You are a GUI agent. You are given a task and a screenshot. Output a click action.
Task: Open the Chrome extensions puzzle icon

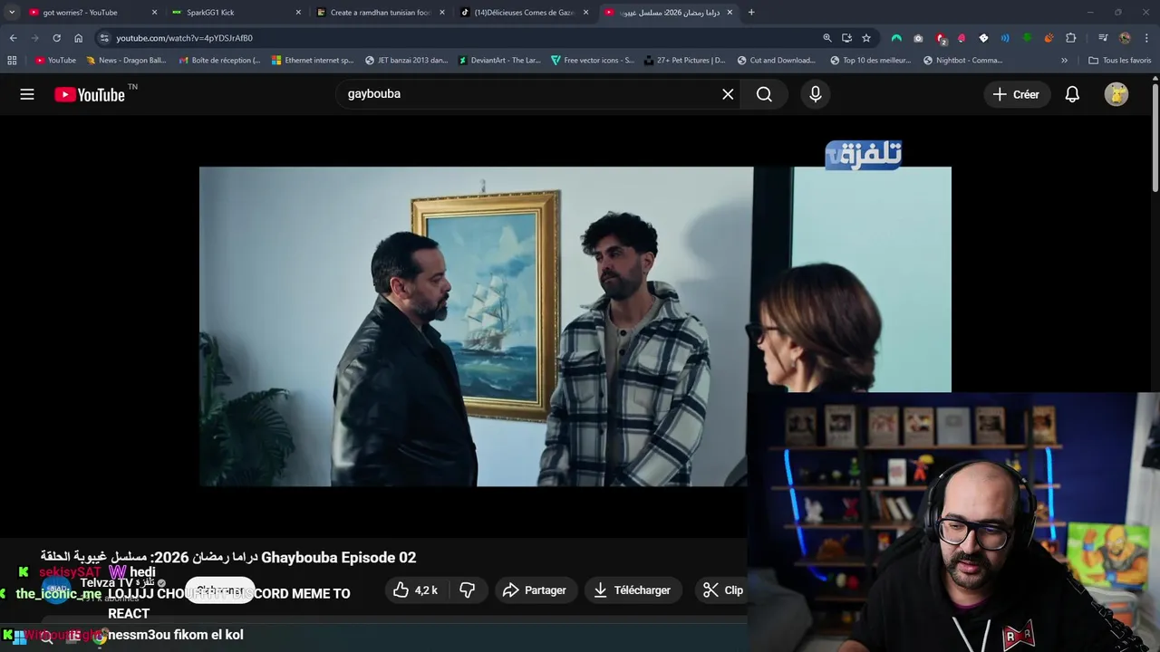coord(1070,38)
